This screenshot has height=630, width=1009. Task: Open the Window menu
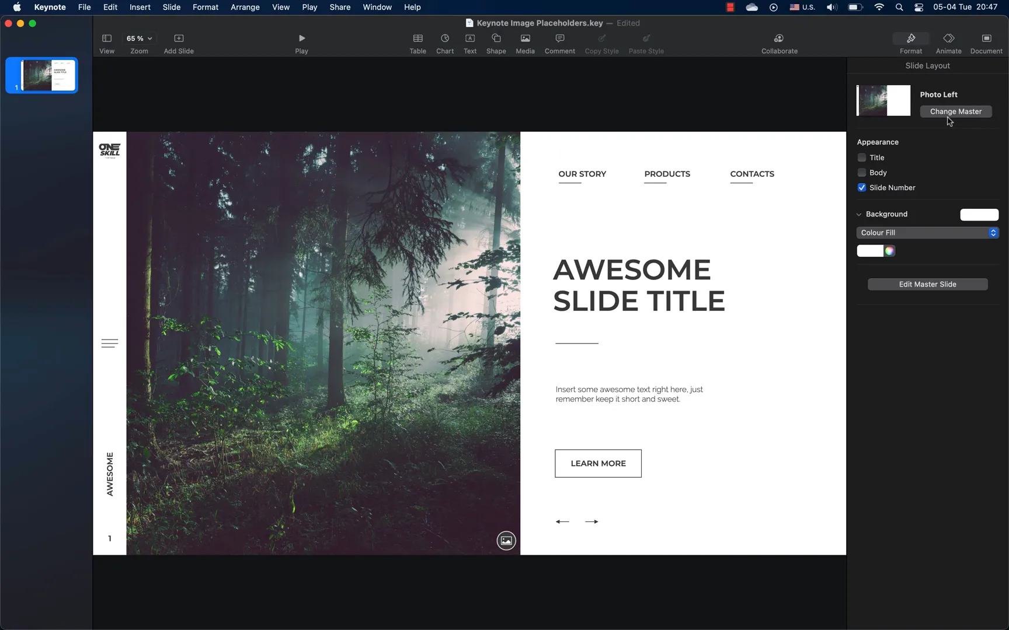[377, 8]
